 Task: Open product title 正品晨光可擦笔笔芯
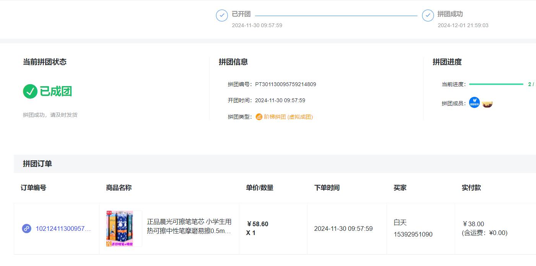click(189, 226)
